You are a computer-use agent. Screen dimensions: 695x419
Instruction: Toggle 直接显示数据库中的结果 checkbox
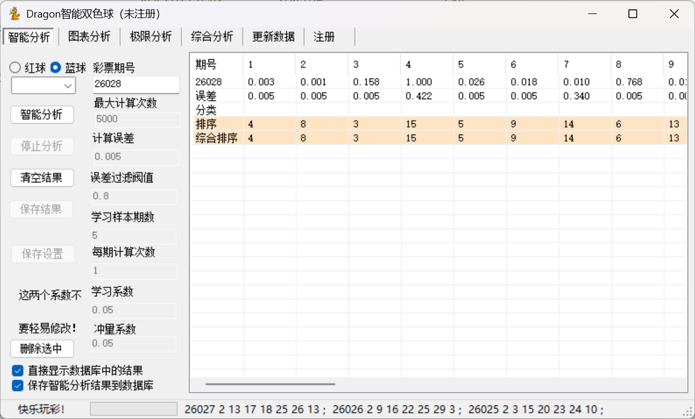coord(18,370)
